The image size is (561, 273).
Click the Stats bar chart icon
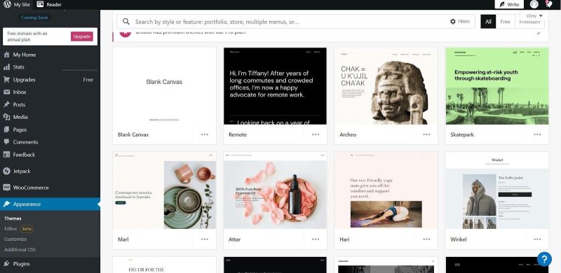6,67
